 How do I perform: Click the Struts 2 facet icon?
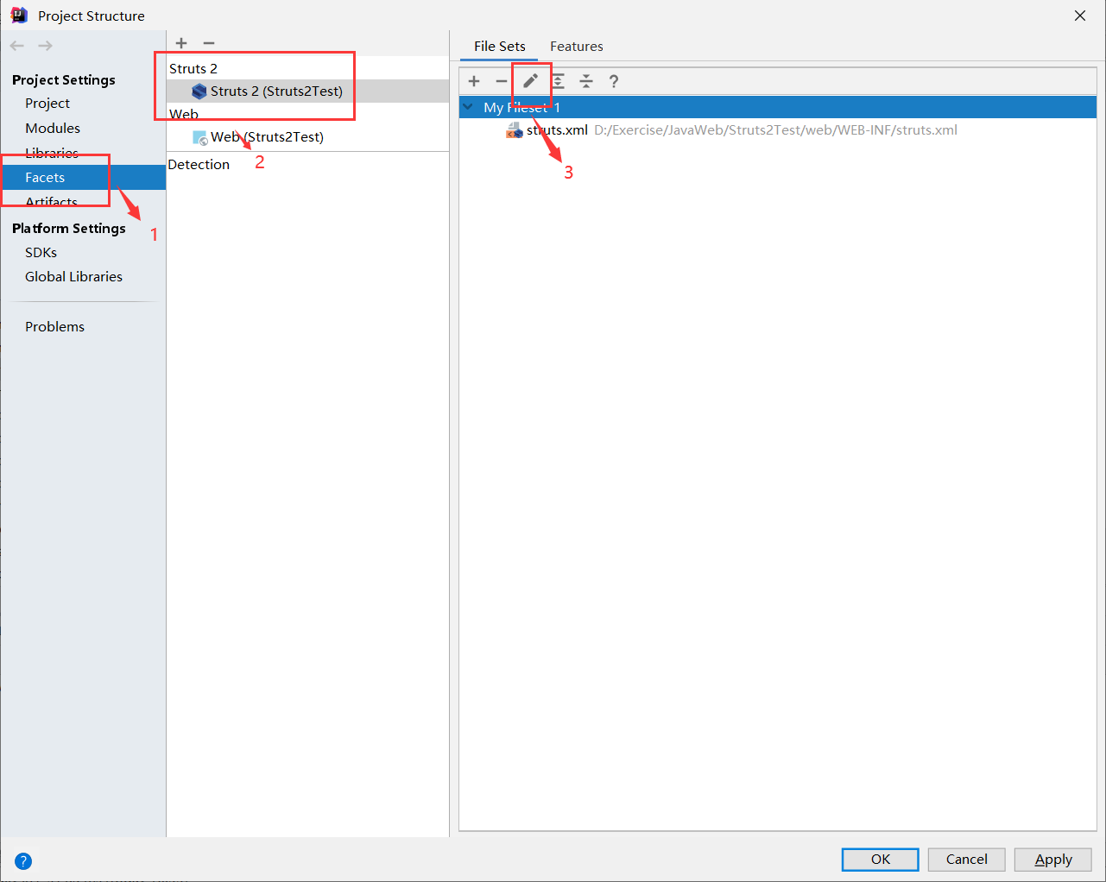coord(199,91)
